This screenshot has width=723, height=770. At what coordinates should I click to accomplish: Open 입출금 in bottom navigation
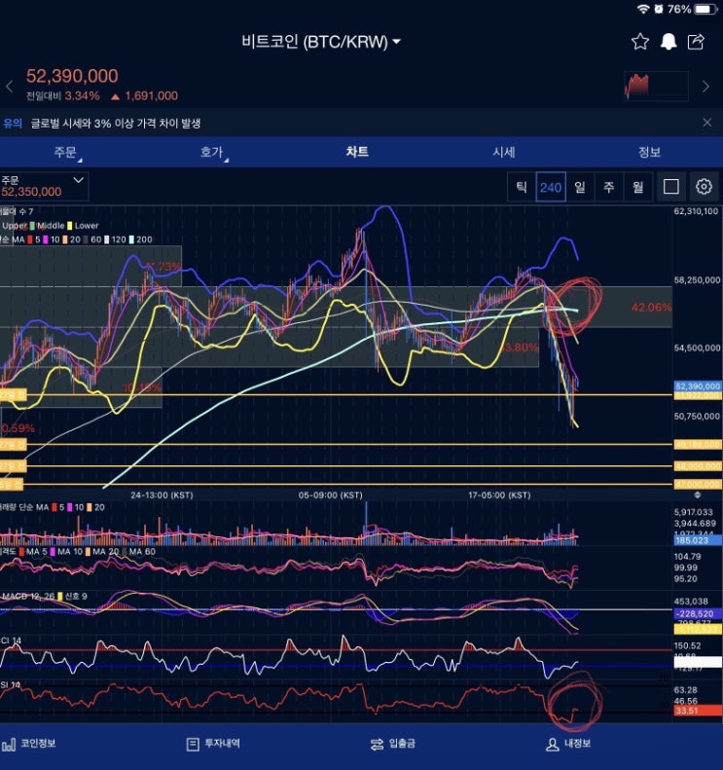point(393,744)
